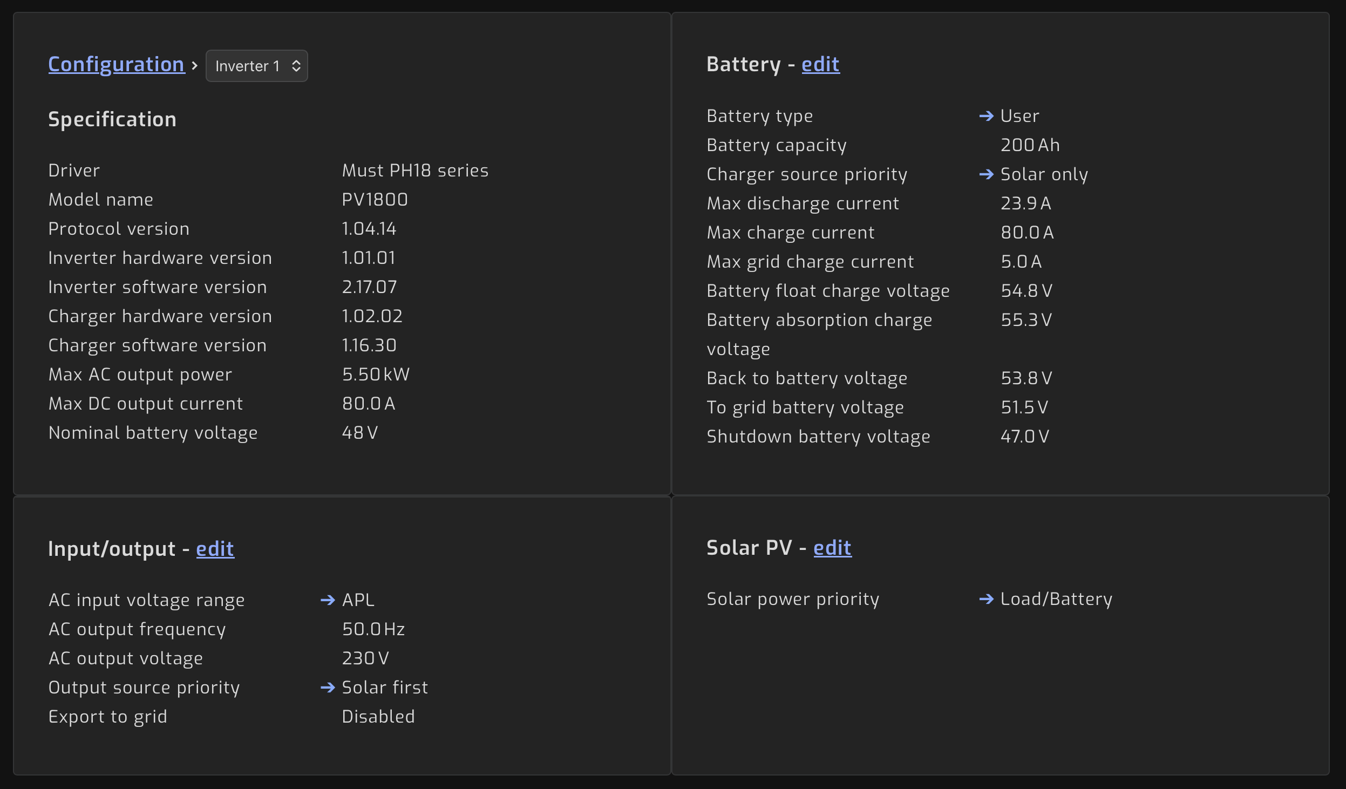Click the breadcrumb chevron after Configuration
Screen dimensions: 1346x789
tap(195, 65)
